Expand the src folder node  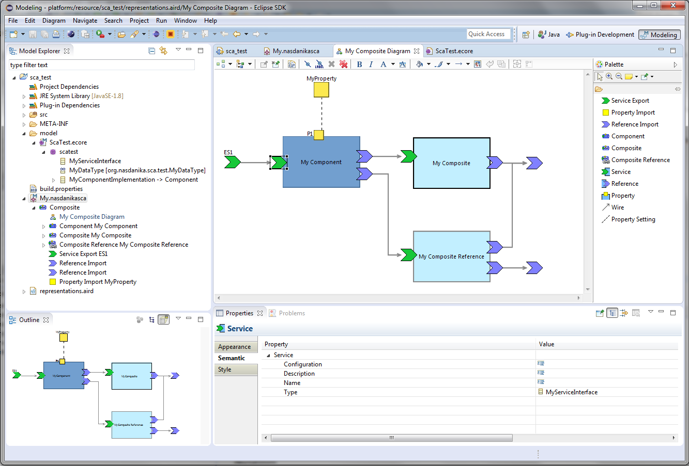(24, 115)
